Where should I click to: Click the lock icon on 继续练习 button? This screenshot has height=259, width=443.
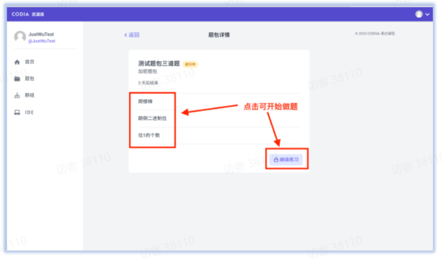click(x=276, y=159)
